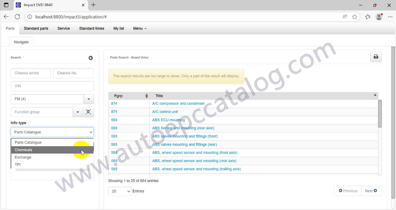Click the back arrow in Search panel
Image resolution: width=396 pixels, height=210 pixels.
tap(91, 58)
